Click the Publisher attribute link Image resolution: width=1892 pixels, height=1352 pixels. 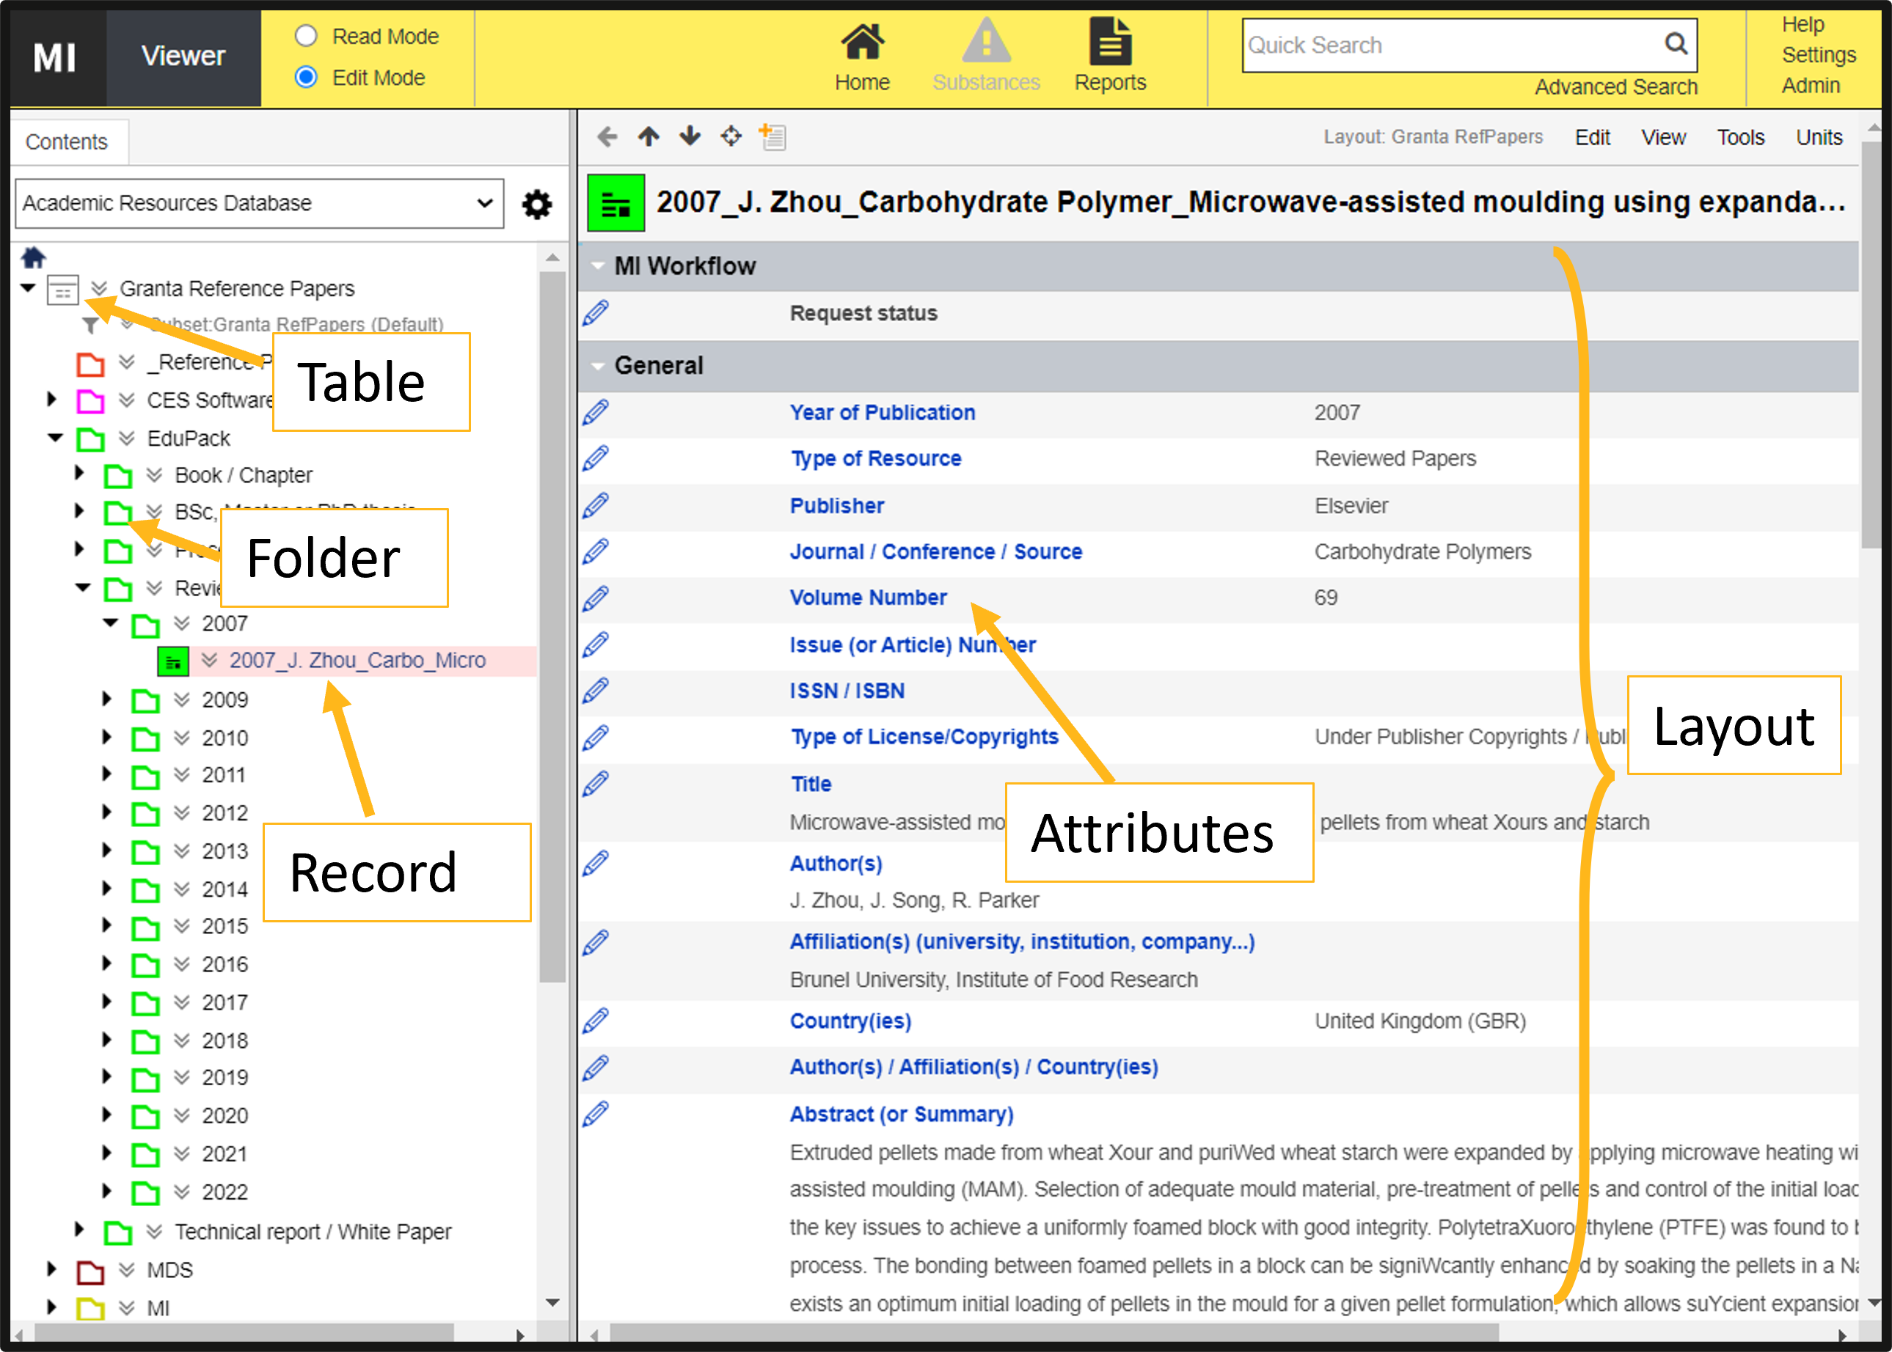tap(836, 505)
